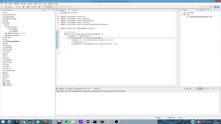Open the Window menu

point(51,4)
